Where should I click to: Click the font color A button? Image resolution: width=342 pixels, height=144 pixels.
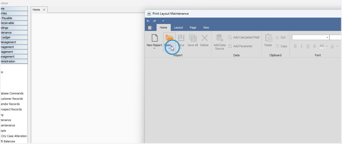332,46
